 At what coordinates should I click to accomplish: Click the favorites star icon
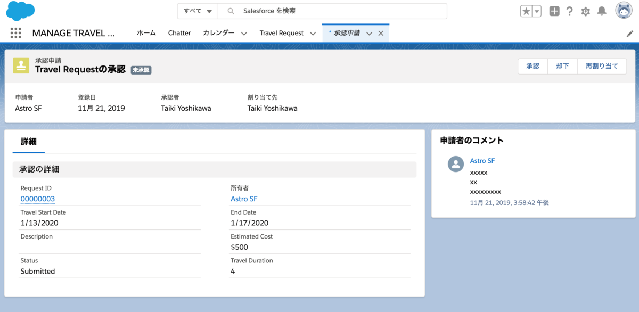(526, 11)
